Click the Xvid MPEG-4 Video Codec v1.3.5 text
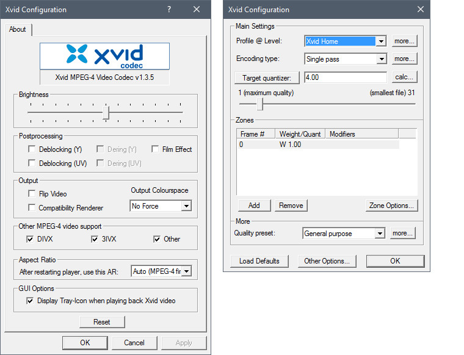This screenshot has width=464, height=355. [104, 77]
